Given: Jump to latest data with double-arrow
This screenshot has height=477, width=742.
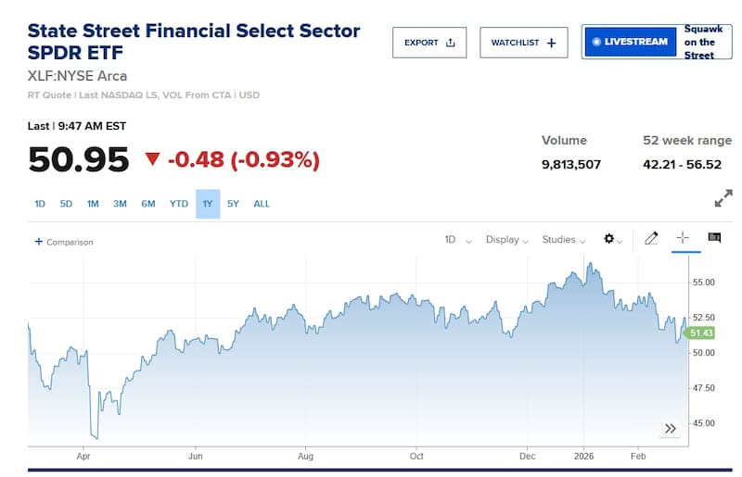Looking at the screenshot, I should pos(671,428).
